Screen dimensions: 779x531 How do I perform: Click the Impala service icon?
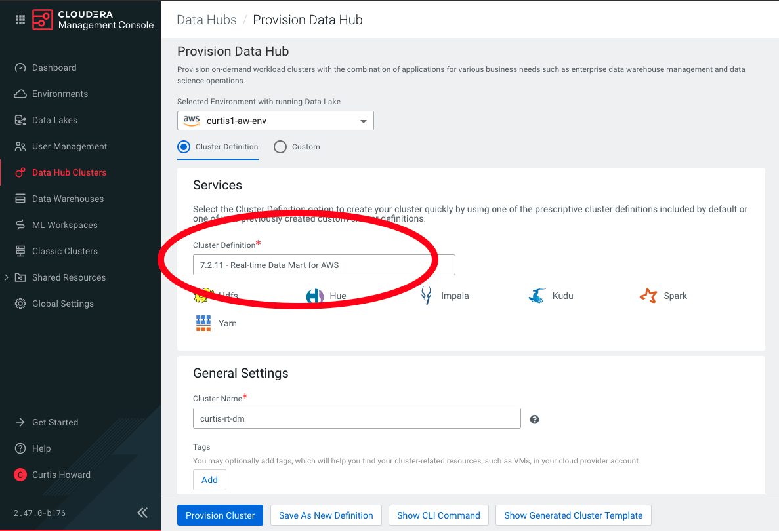coord(426,296)
